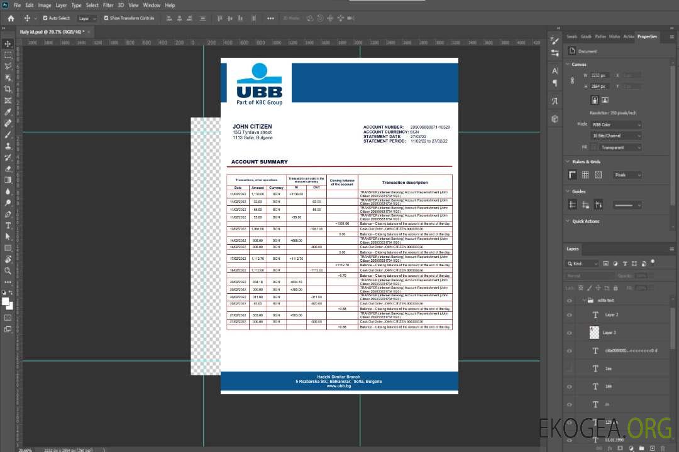The image size is (679, 452).
Task: Click the Add layer style fx icon
Action: click(x=609, y=448)
